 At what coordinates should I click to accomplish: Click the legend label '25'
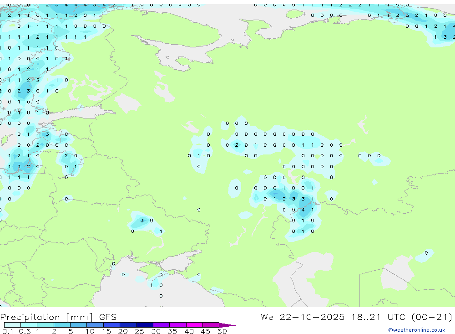coord(139,331)
